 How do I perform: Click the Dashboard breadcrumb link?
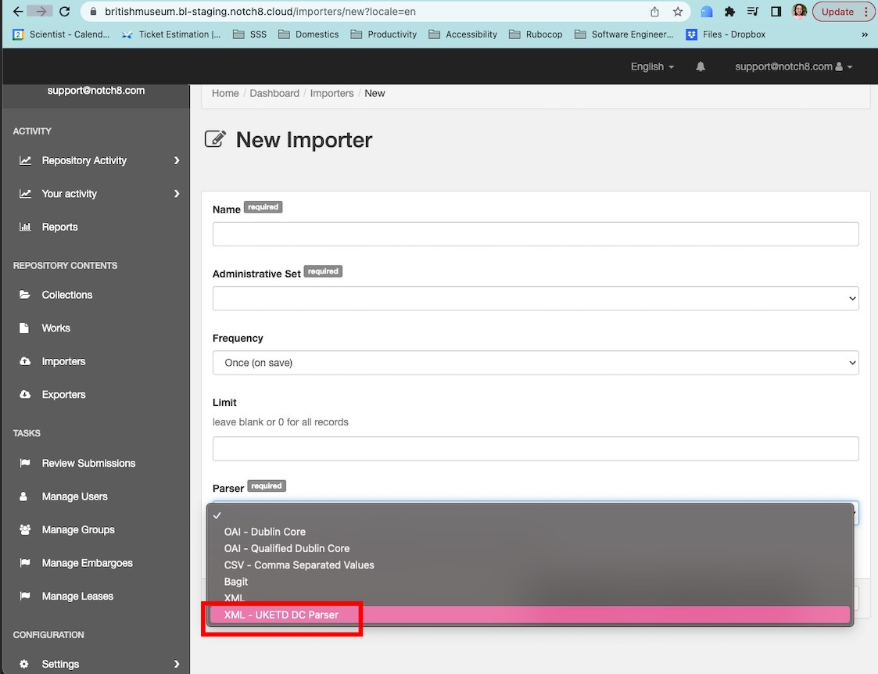[x=274, y=93]
